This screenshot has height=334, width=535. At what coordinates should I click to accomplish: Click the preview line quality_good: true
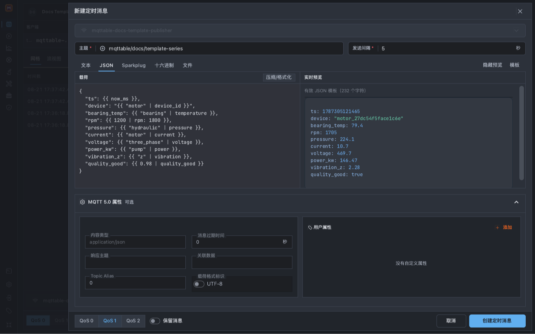point(337,174)
